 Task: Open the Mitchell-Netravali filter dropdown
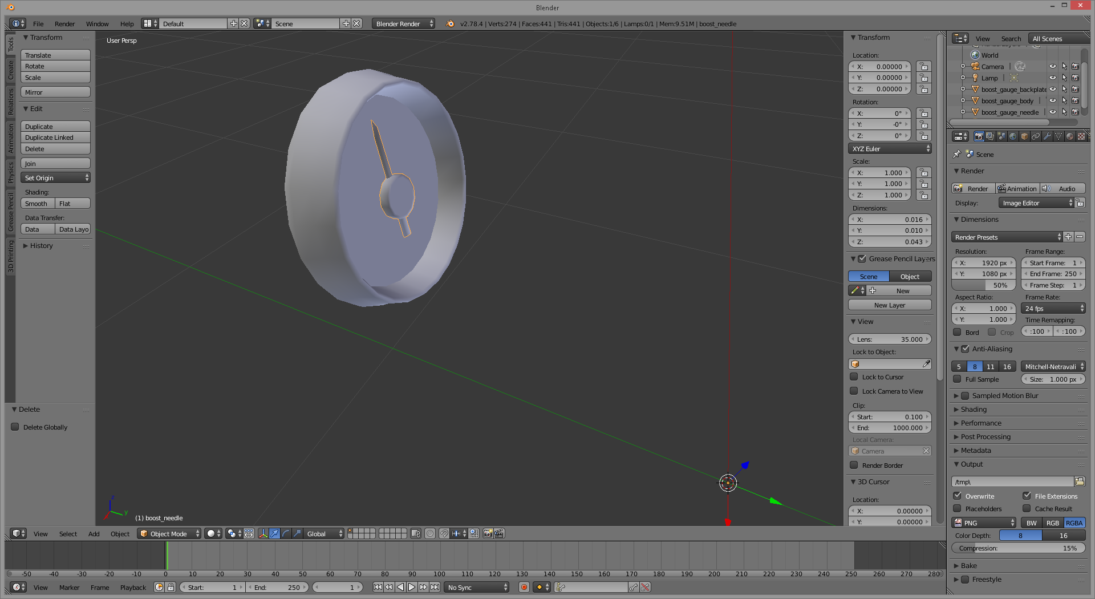(1053, 366)
